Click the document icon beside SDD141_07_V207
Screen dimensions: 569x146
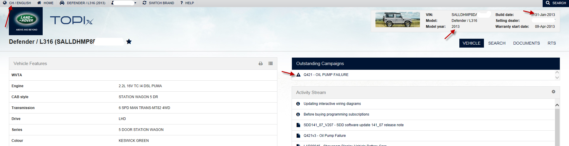tap(298, 125)
